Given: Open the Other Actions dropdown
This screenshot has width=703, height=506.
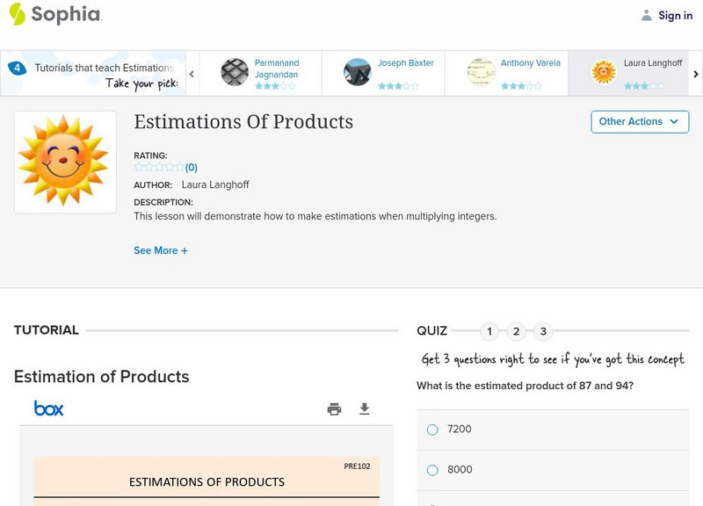Looking at the screenshot, I should 639,122.
